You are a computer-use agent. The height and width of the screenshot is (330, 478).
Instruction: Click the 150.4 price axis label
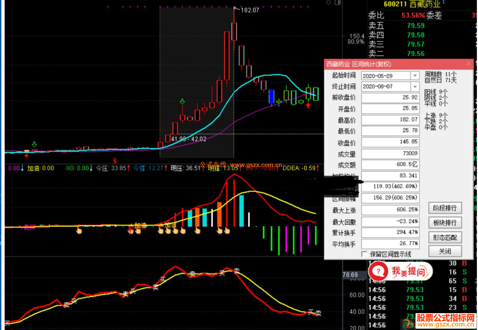[357, 36]
